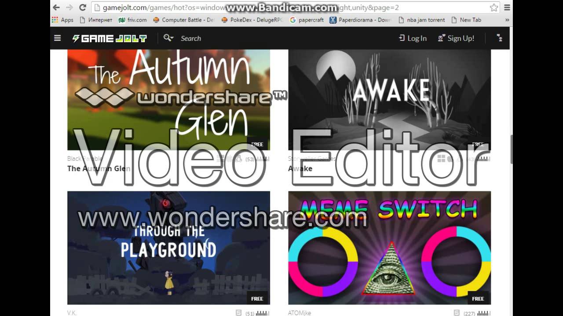Open the Apps bookmarks shortcut

click(62, 20)
